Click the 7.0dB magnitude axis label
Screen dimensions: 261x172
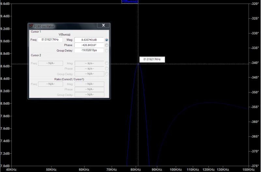(x=5, y=166)
